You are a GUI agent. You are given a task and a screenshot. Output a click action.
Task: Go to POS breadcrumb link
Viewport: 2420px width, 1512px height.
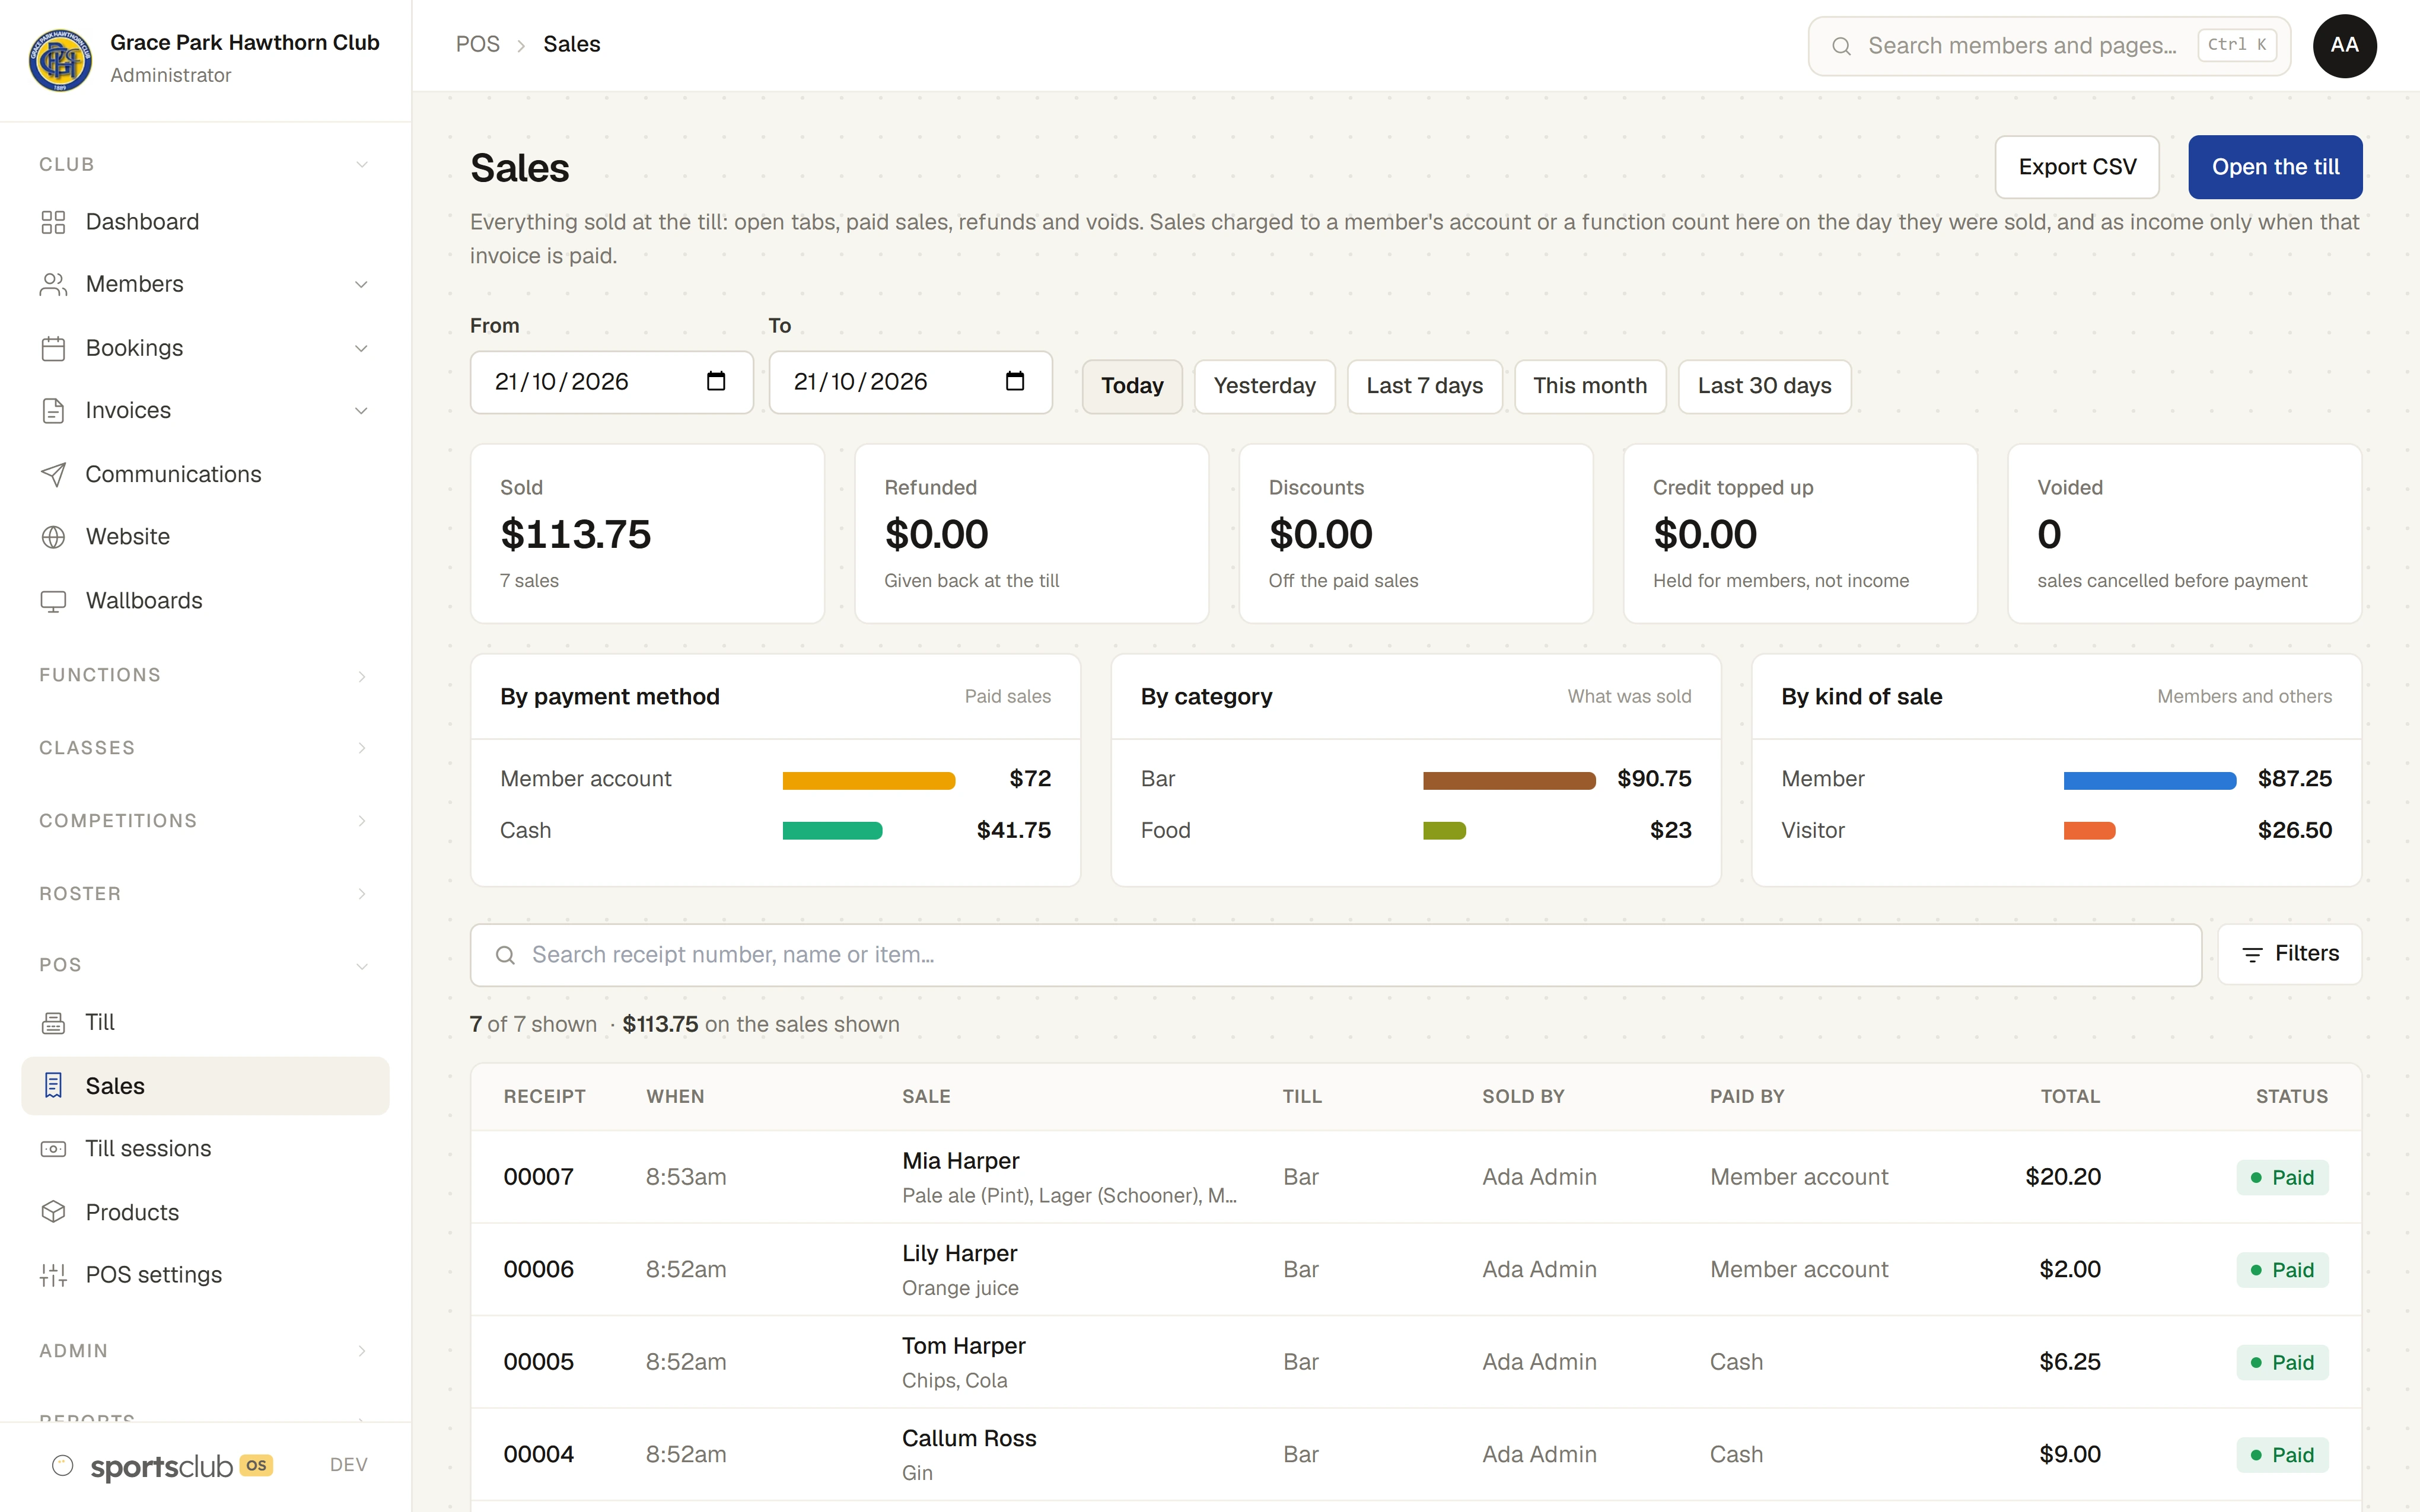coord(477,44)
